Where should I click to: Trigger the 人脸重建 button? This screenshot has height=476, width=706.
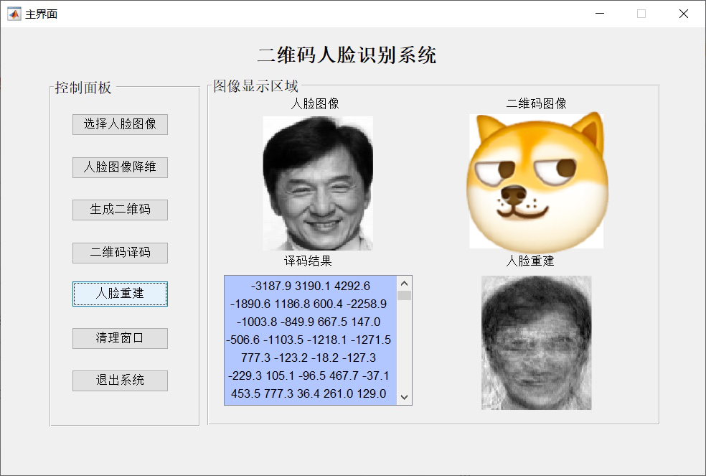pyautogui.click(x=120, y=294)
